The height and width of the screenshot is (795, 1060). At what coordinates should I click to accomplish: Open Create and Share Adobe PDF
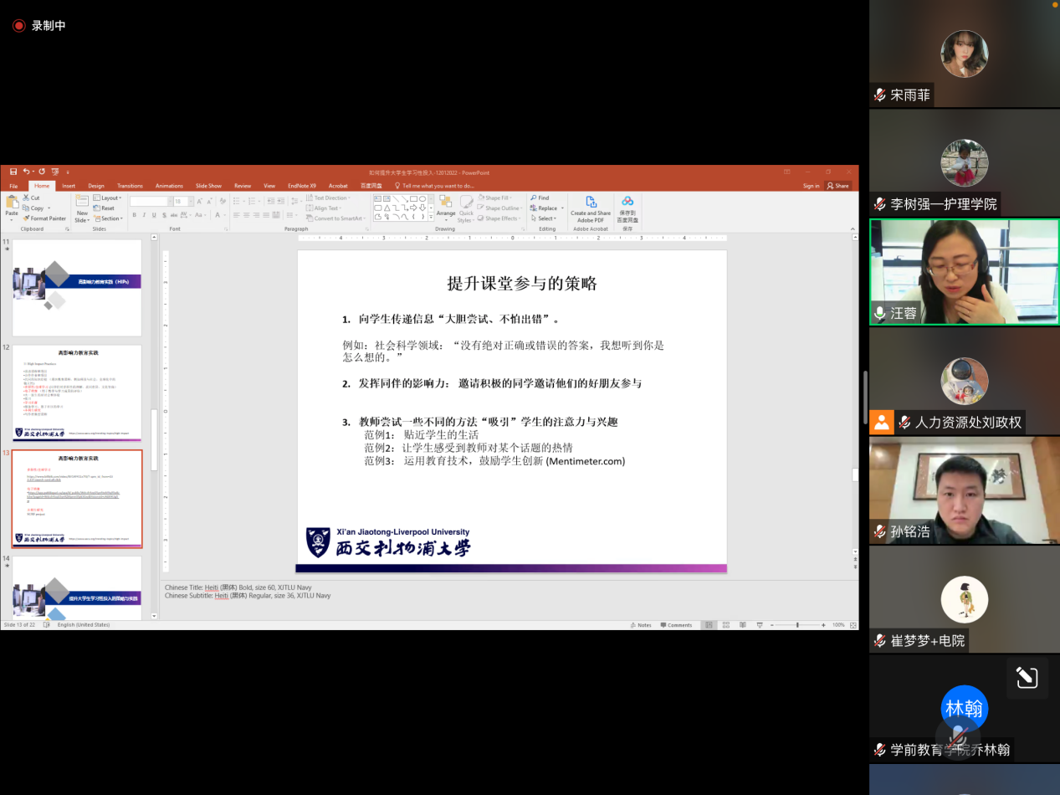coord(591,207)
